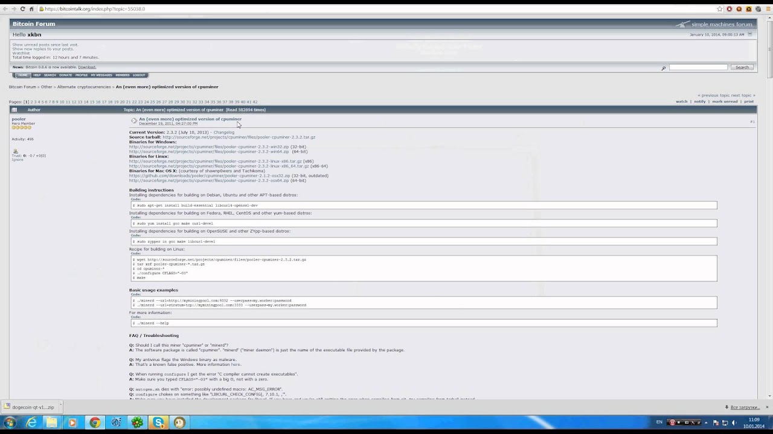The image size is (773, 434).
Task: Click the volume icon in system tray
Action: pos(733,423)
